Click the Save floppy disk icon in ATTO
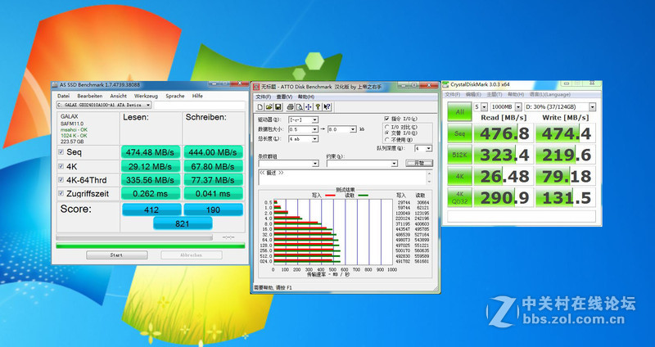 278,106
